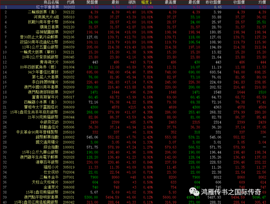Select the 12年1公斤五臺山銀幣 row
The image size is (270, 204).
(x=135, y=47)
